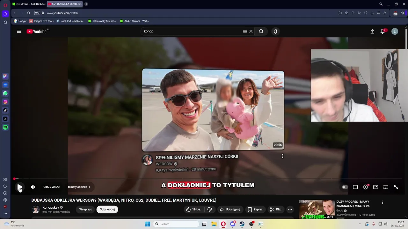Click the snapshot camera icon in address bar
The image size is (408, 229).
(346, 13)
